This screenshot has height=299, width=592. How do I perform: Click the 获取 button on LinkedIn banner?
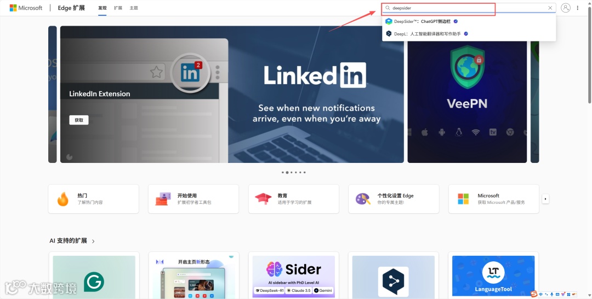(79, 120)
